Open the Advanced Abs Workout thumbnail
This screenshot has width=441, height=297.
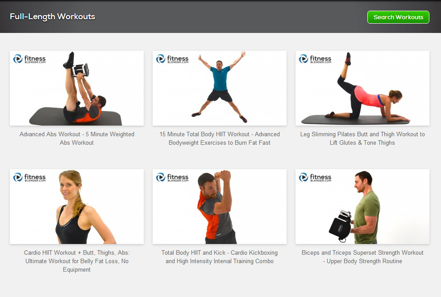[77, 88]
